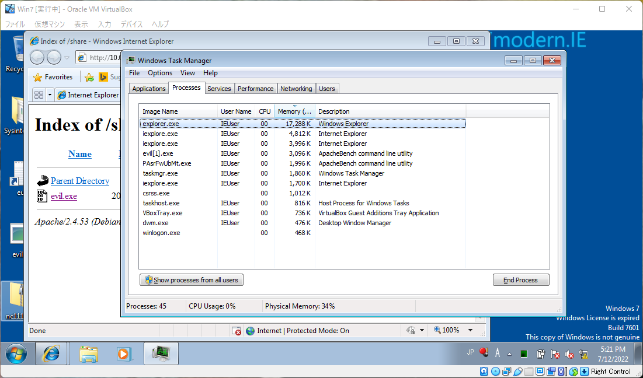Select the winlogon.exe process
The width and height of the screenshot is (643, 378).
tap(303, 233)
